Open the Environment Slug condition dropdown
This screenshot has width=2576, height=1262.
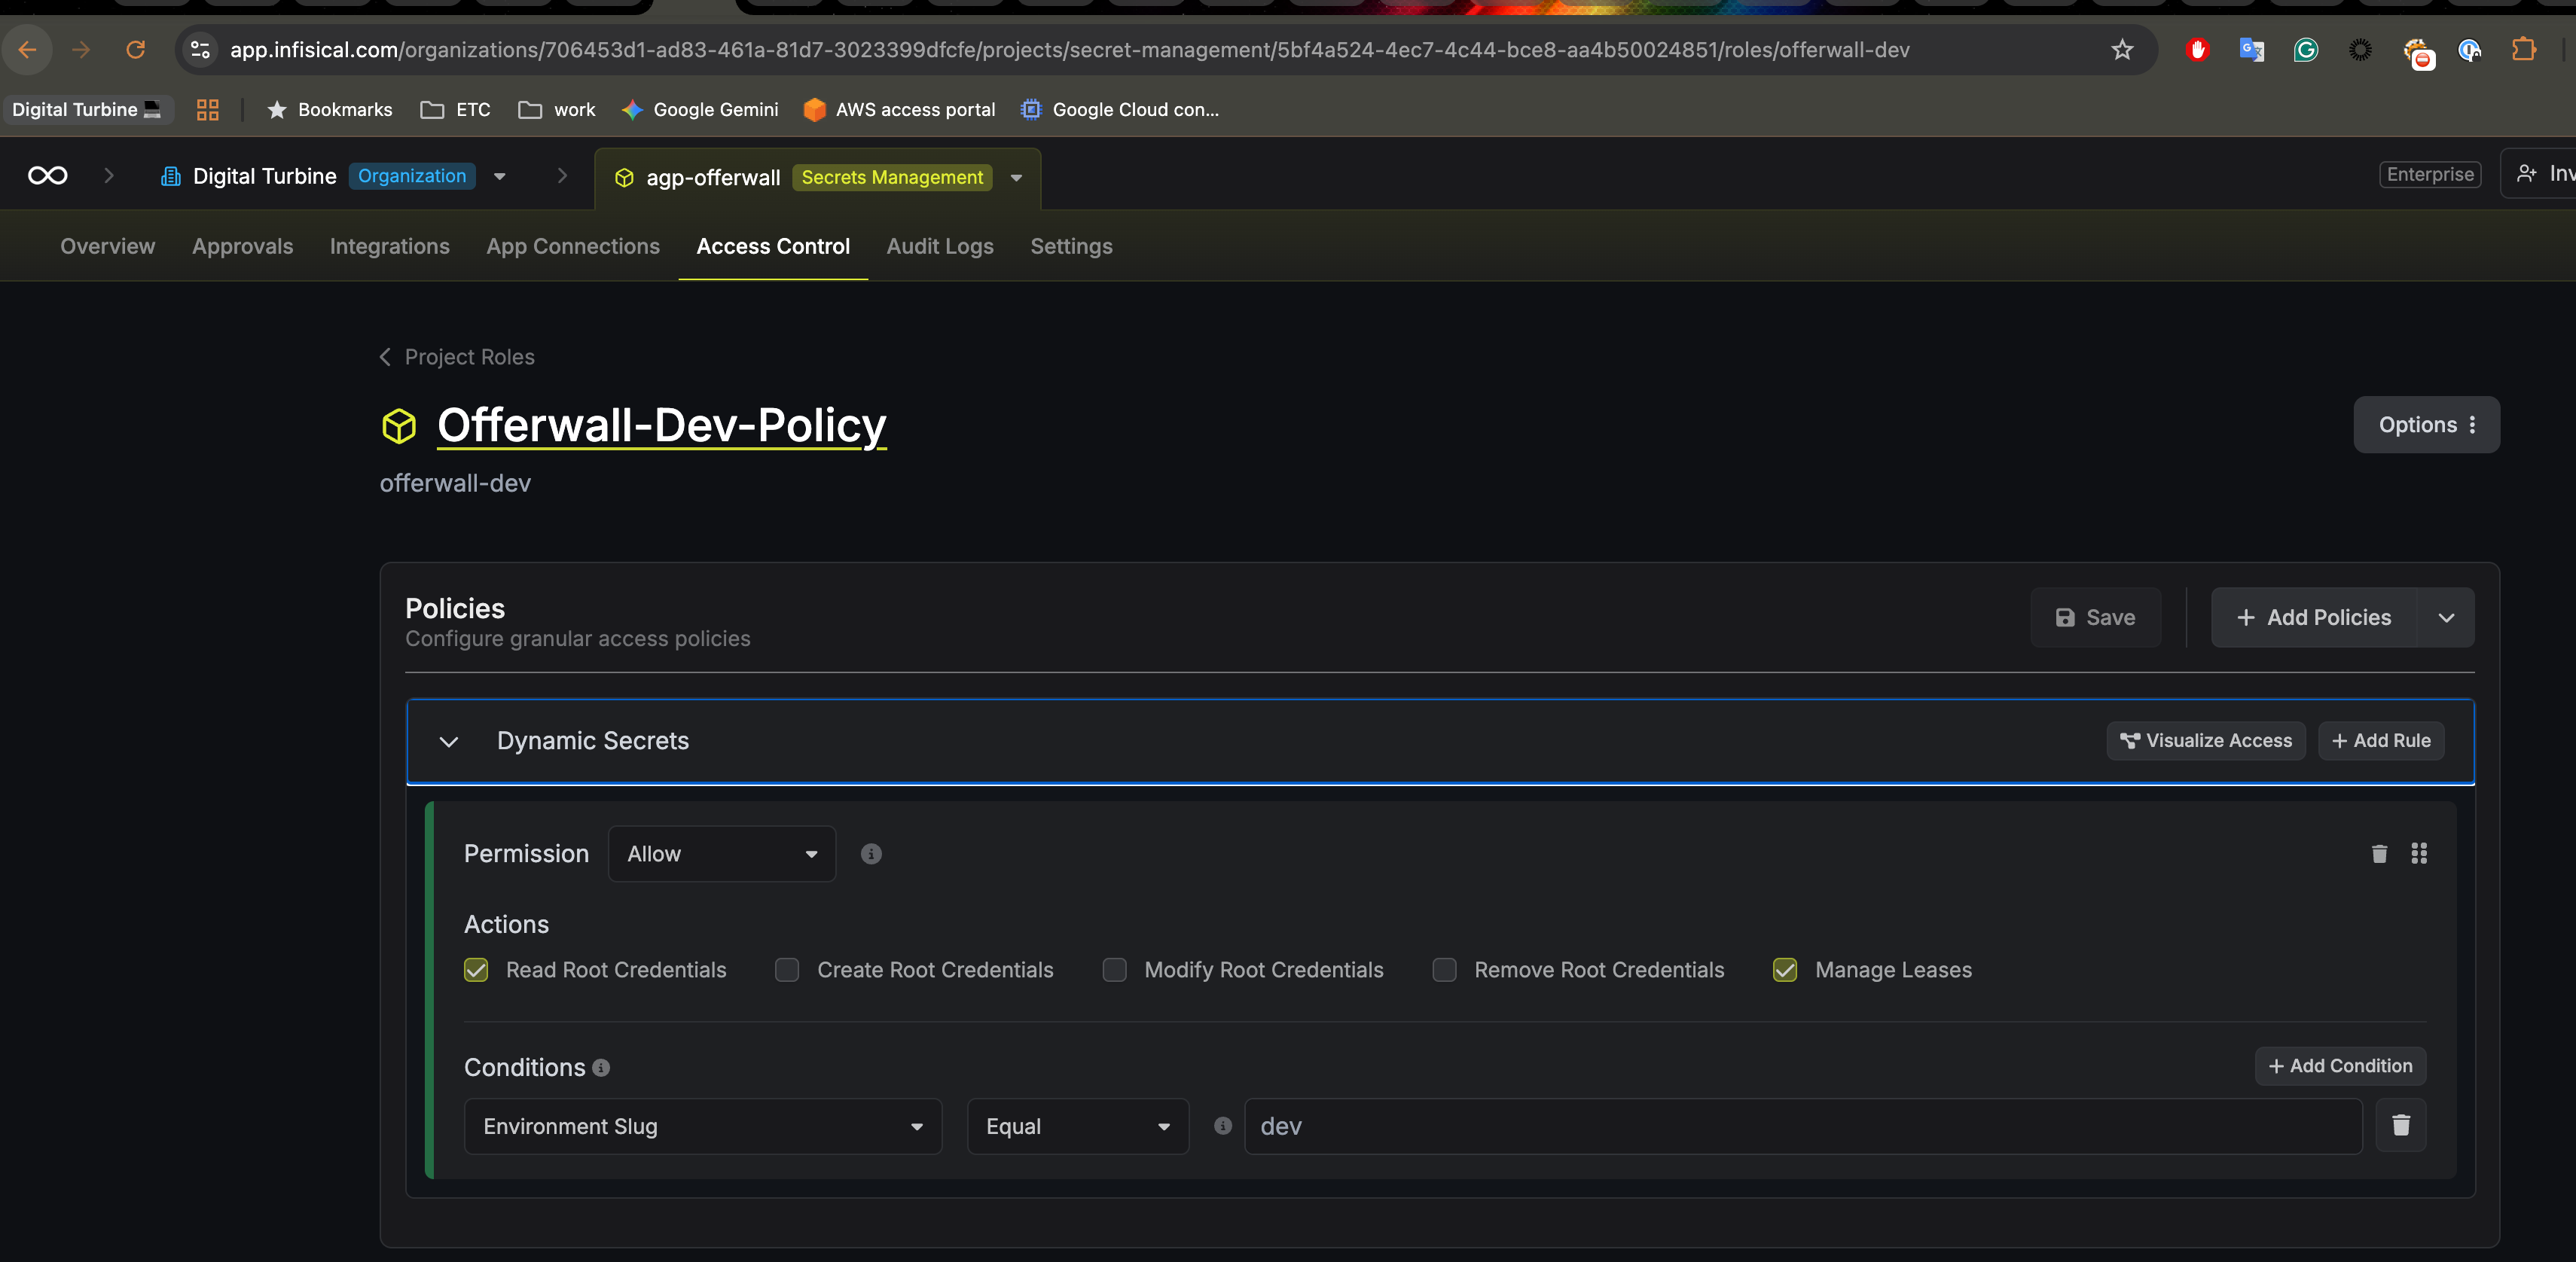(x=702, y=1126)
